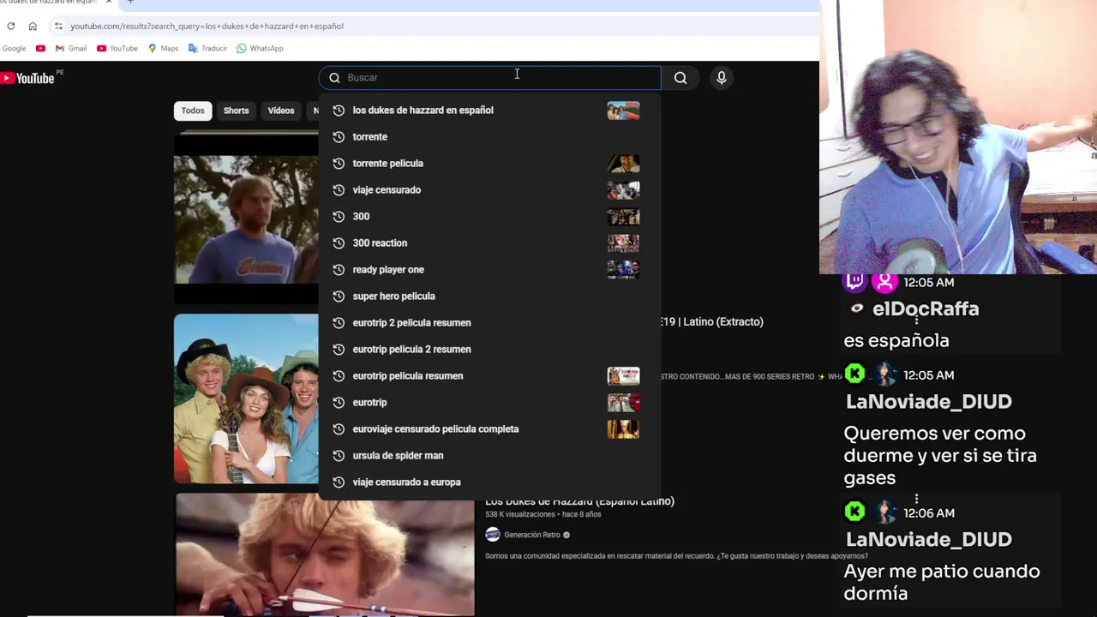
Task: Click the YouTube address URL field
Action: [207, 26]
